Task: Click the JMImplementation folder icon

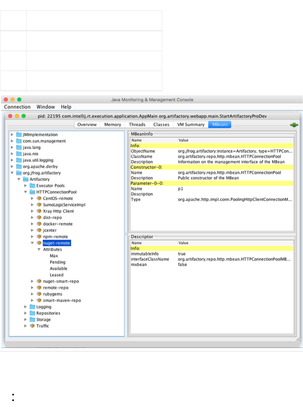Action: [19, 135]
